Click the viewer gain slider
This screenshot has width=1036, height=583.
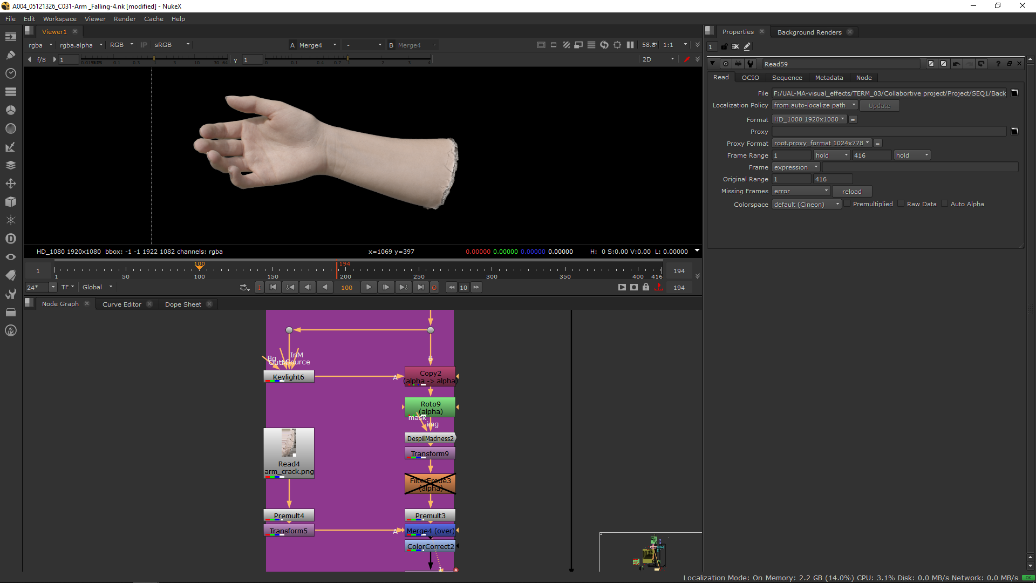point(154,59)
